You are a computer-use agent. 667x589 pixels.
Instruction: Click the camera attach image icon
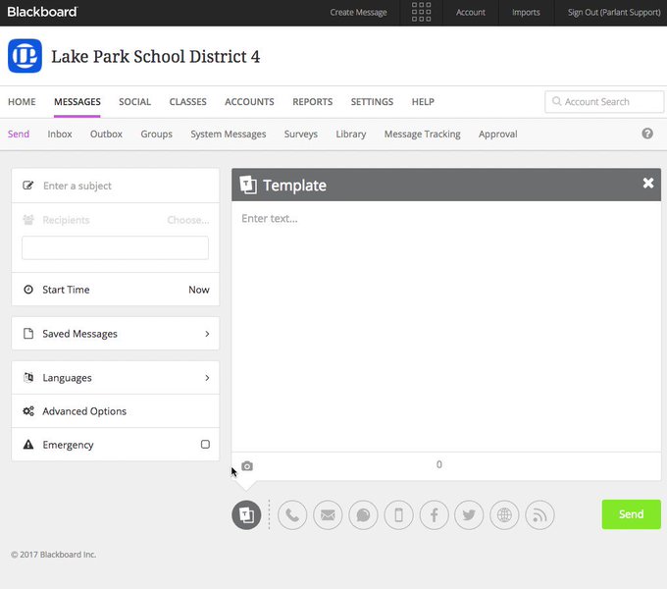click(x=247, y=466)
